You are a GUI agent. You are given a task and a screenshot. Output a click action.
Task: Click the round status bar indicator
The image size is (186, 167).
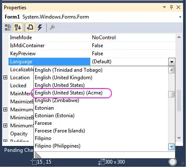click(172, 162)
